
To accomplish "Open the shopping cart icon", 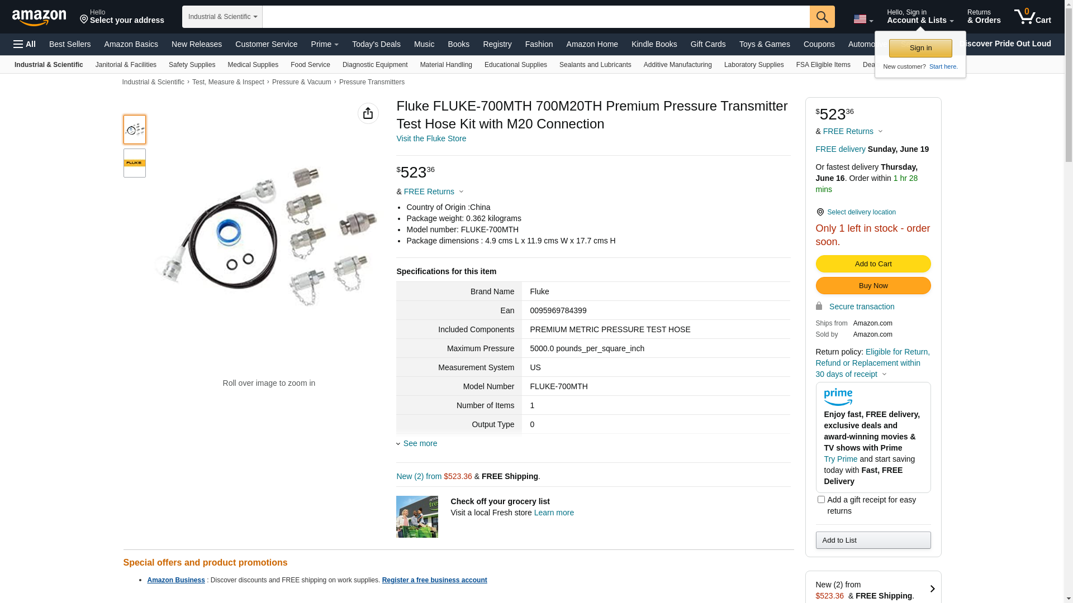I will (1032, 17).
